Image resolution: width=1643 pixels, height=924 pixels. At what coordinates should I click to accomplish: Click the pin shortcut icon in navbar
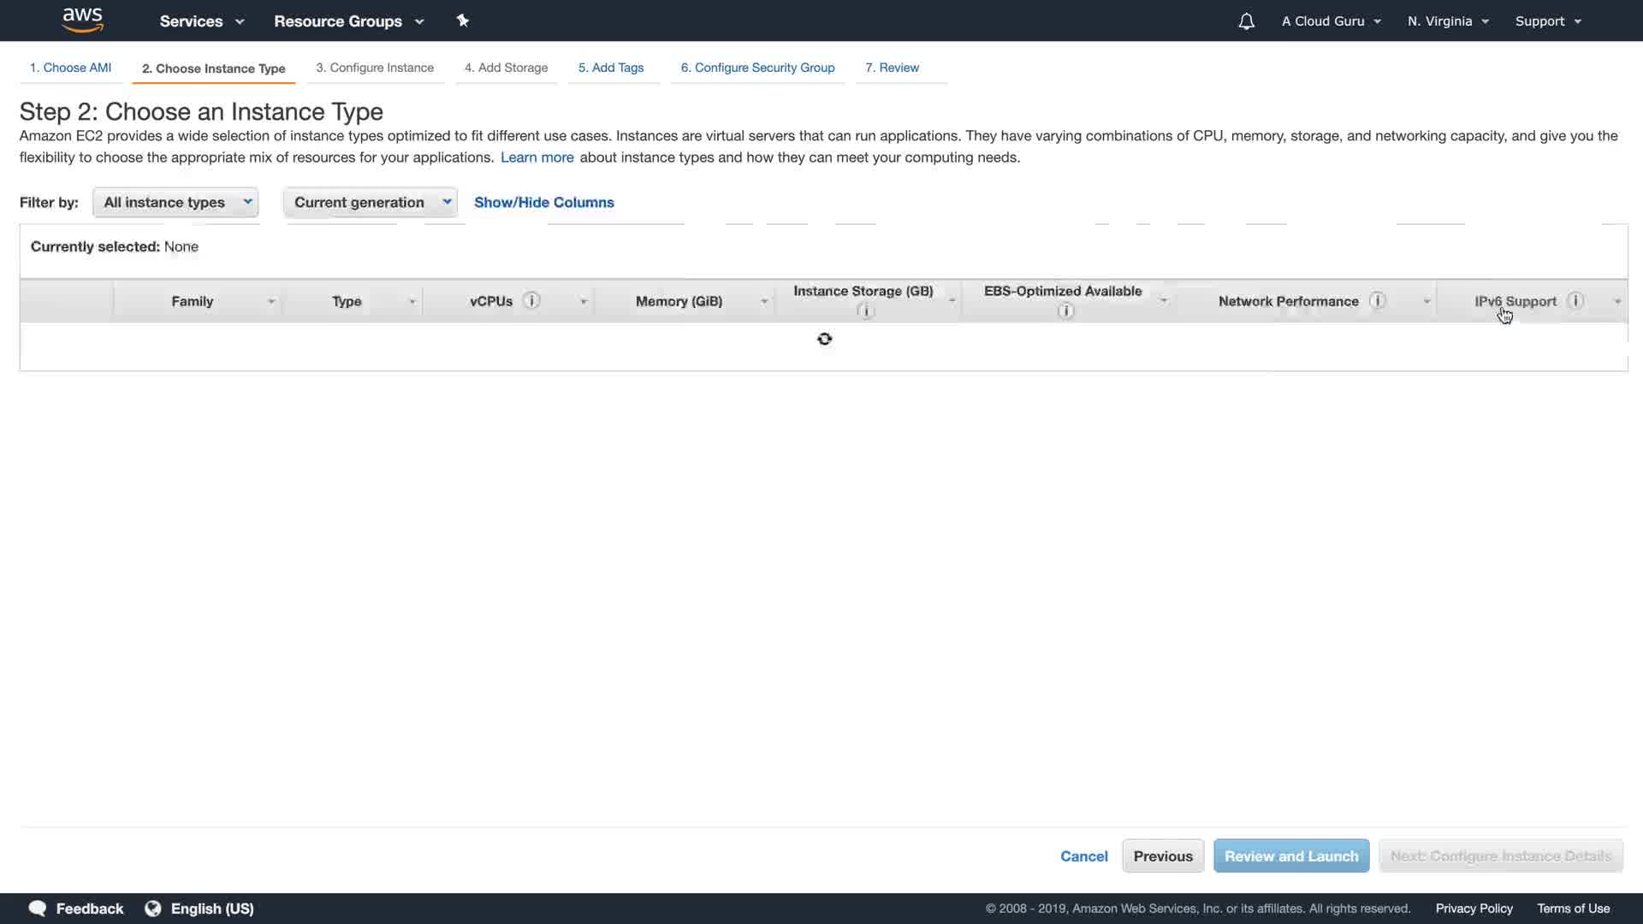[462, 21]
